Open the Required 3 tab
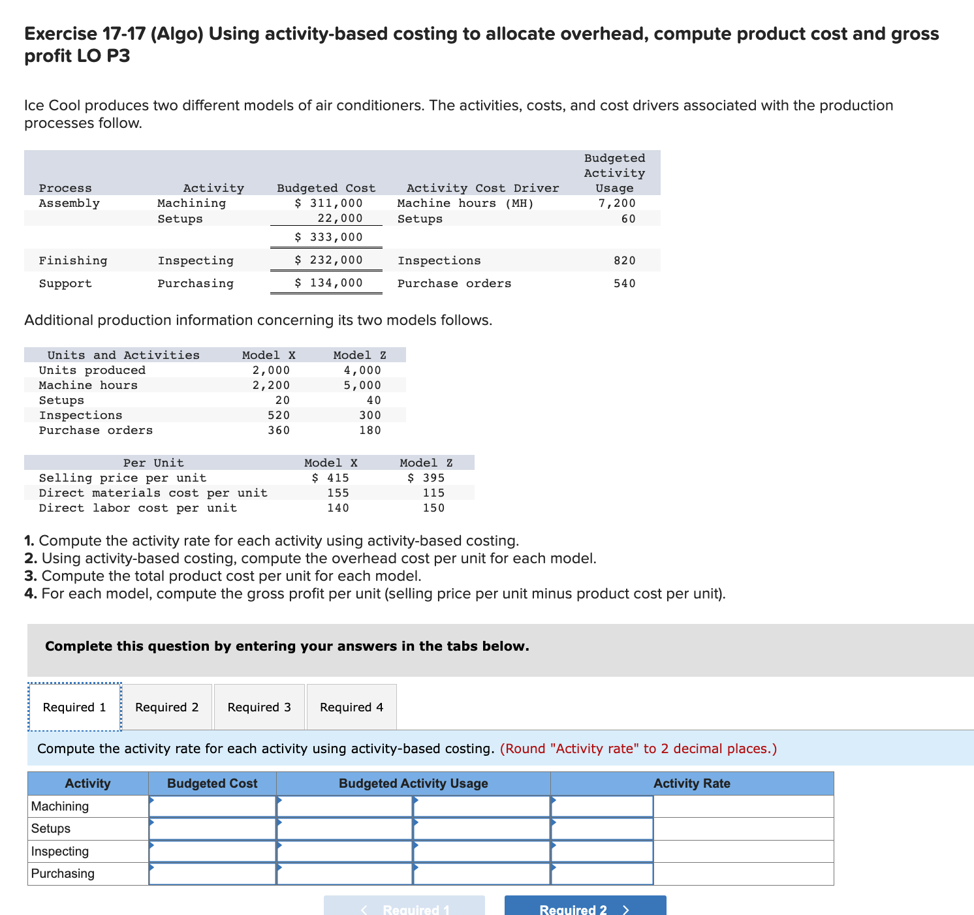 click(259, 707)
